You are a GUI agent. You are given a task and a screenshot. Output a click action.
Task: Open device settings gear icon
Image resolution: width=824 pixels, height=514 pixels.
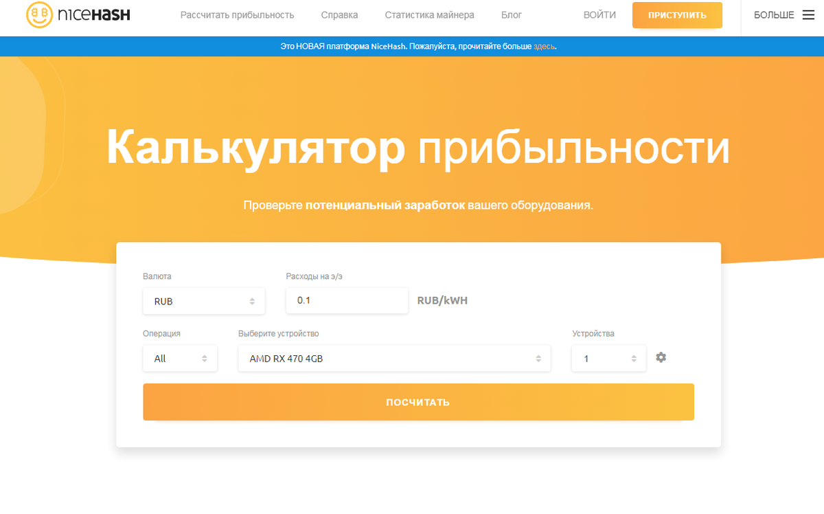(x=661, y=357)
